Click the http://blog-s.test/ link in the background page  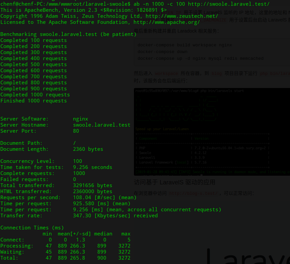(x=193, y=193)
